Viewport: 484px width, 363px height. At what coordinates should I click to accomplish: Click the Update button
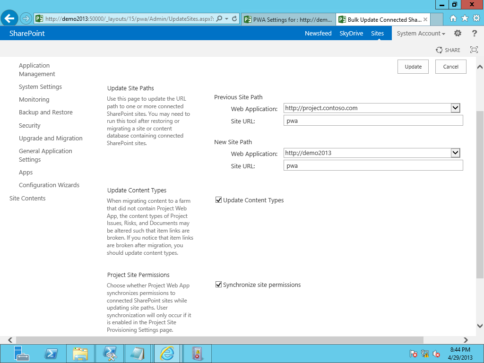[x=413, y=67]
